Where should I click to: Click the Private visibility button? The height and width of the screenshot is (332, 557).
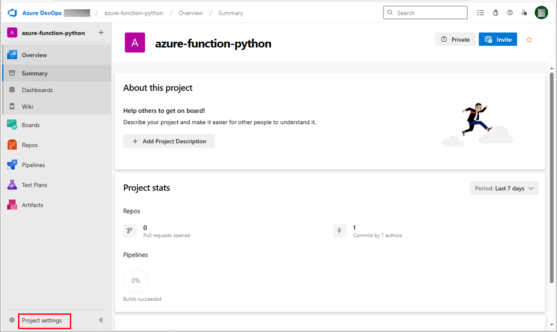pyautogui.click(x=455, y=39)
